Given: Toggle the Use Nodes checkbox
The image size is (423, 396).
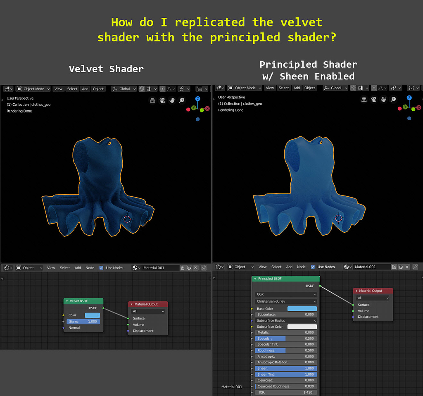Looking at the screenshot, I should 101,267.
